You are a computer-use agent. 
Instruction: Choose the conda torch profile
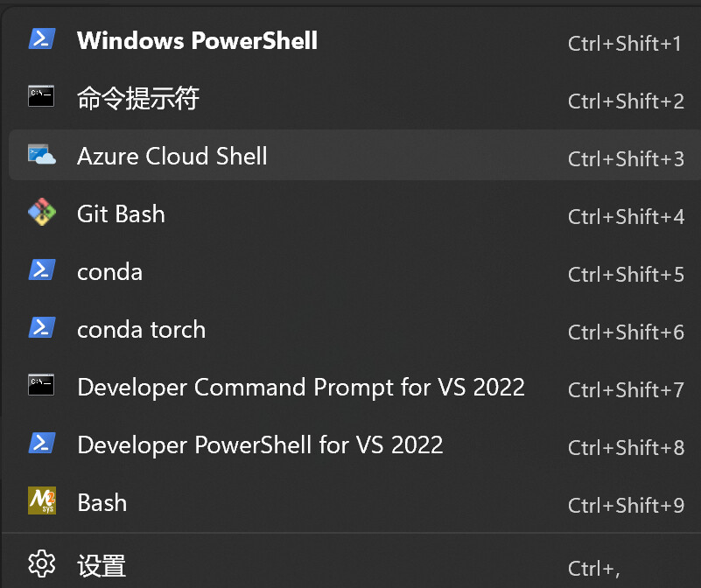[x=354, y=329]
